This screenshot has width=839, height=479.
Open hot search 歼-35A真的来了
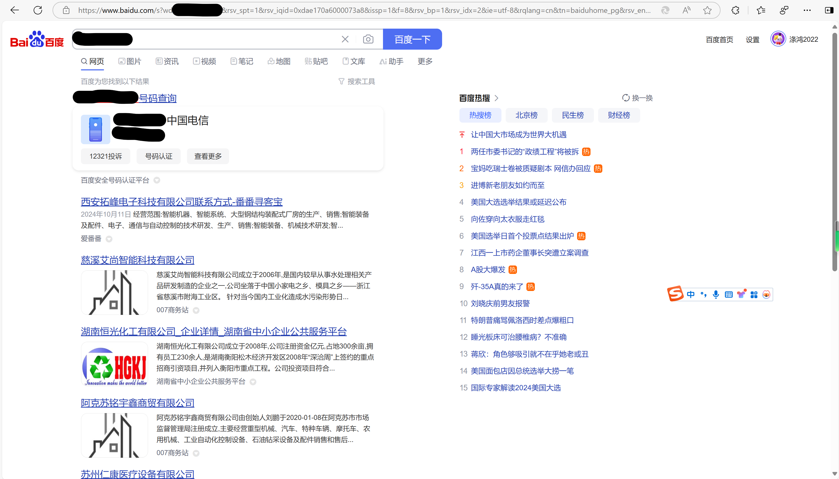coord(497,287)
